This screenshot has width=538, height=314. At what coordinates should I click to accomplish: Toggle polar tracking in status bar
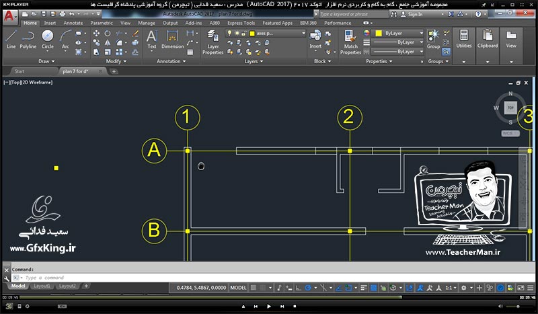308,288
